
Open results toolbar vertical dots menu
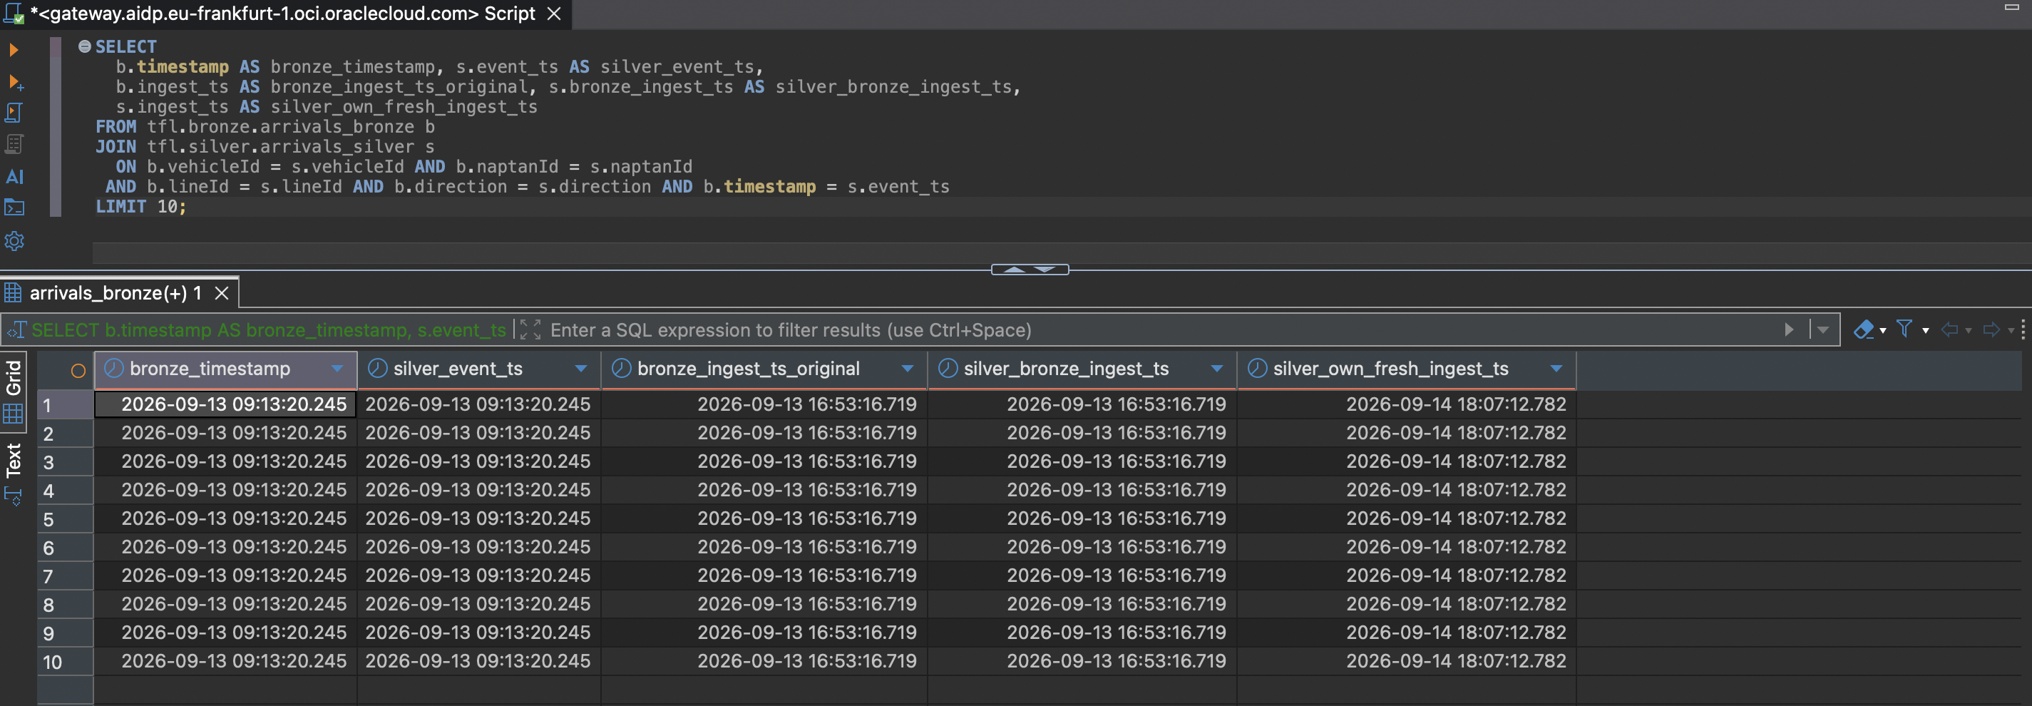pos(2023,329)
